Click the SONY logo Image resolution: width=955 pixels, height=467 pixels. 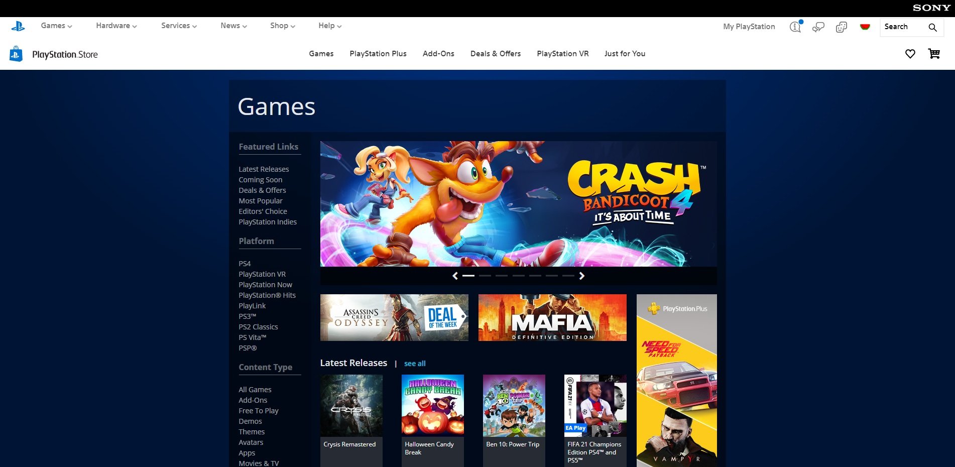coord(931,8)
